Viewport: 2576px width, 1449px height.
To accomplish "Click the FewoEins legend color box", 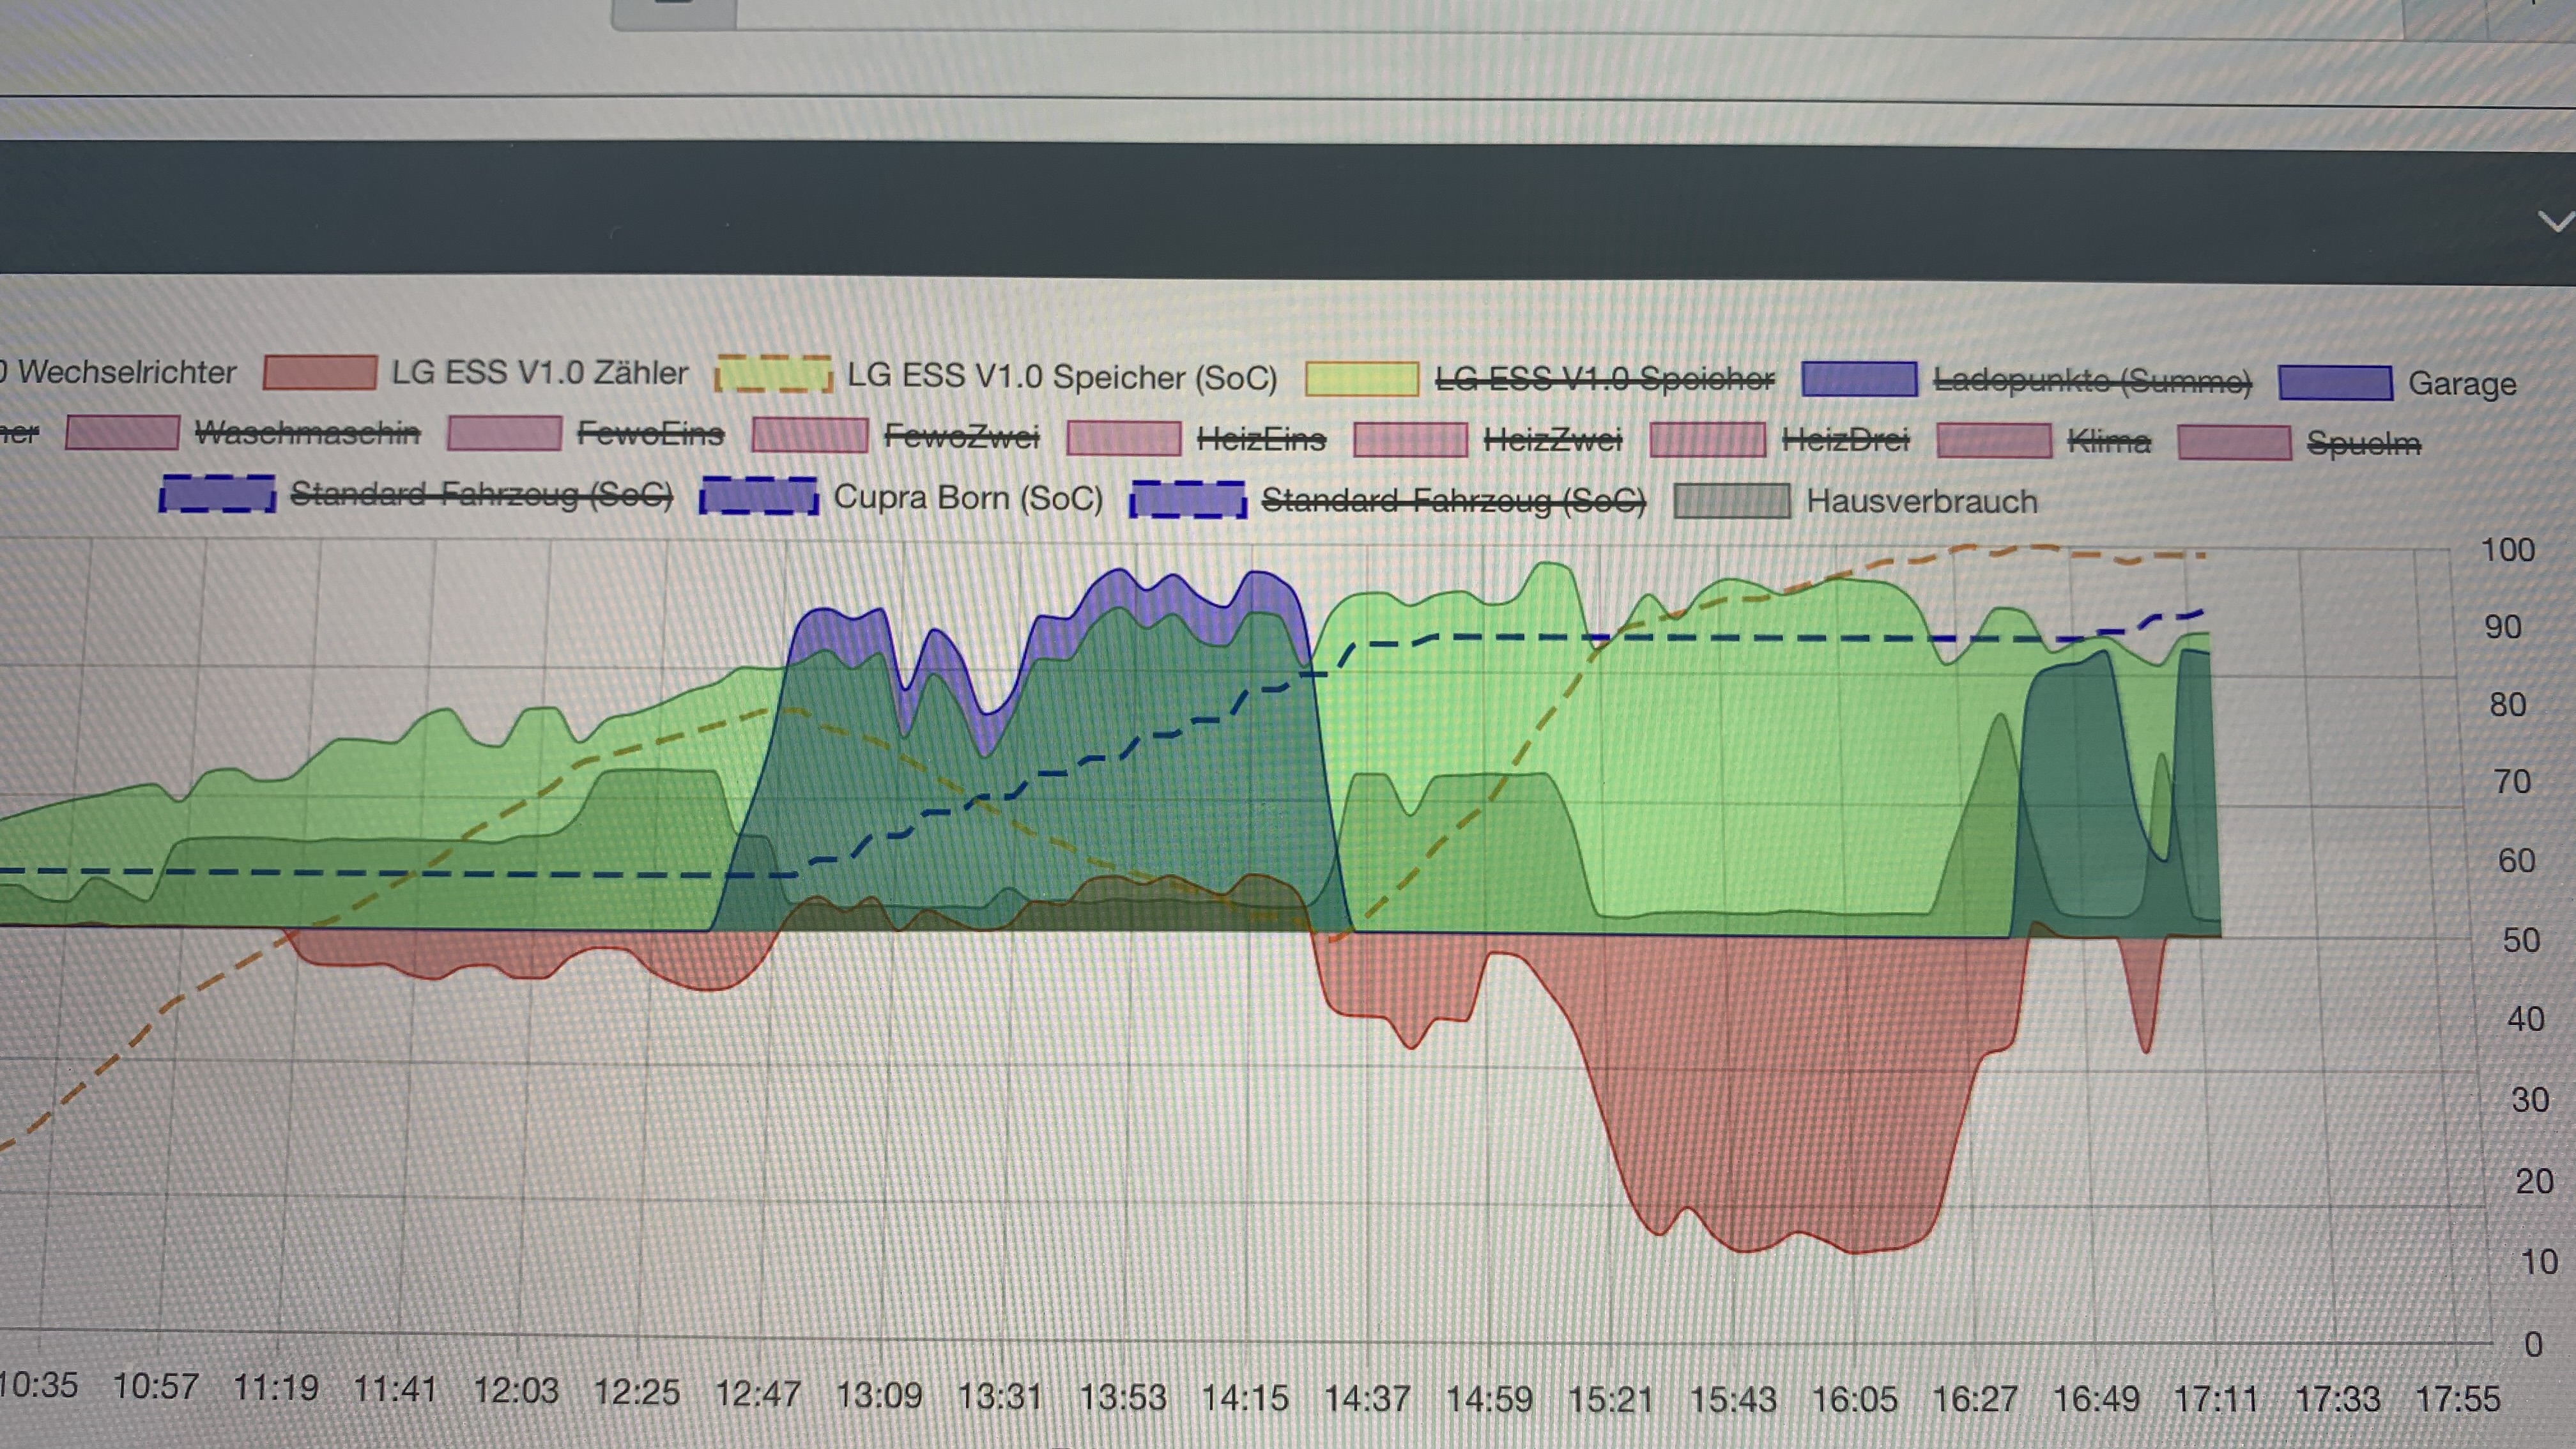I will tap(504, 434).
